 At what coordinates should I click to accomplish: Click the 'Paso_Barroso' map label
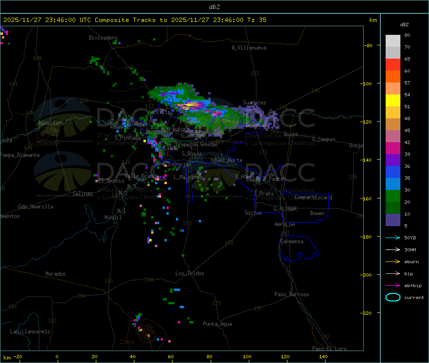[292, 294]
